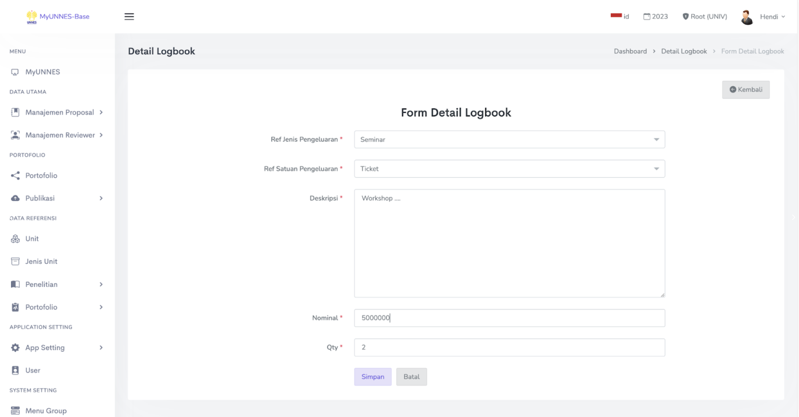This screenshot has height=417, width=799.
Task: Click the Root (UNIV) shield icon
Action: pos(685,16)
